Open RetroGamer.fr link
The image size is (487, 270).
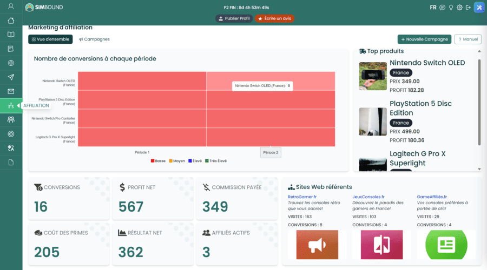coord(302,197)
